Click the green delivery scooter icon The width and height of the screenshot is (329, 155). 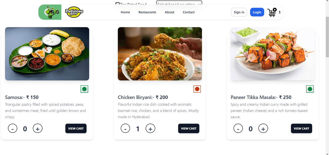tap(50, 12)
